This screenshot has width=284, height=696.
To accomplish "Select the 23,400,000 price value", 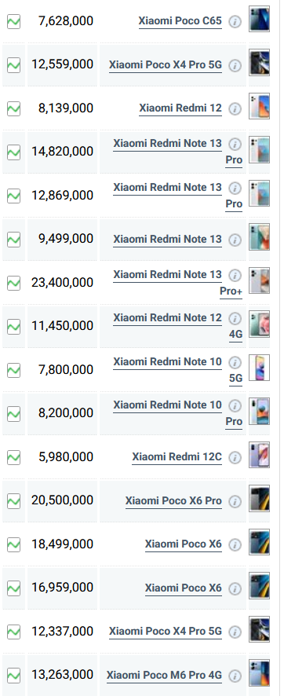I will 63,282.
